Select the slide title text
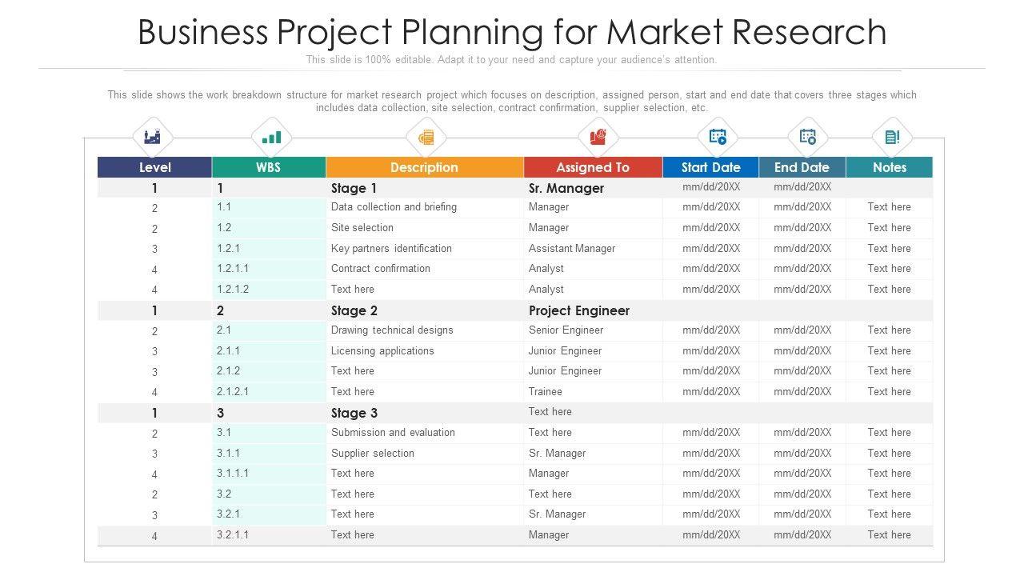 [512, 32]
